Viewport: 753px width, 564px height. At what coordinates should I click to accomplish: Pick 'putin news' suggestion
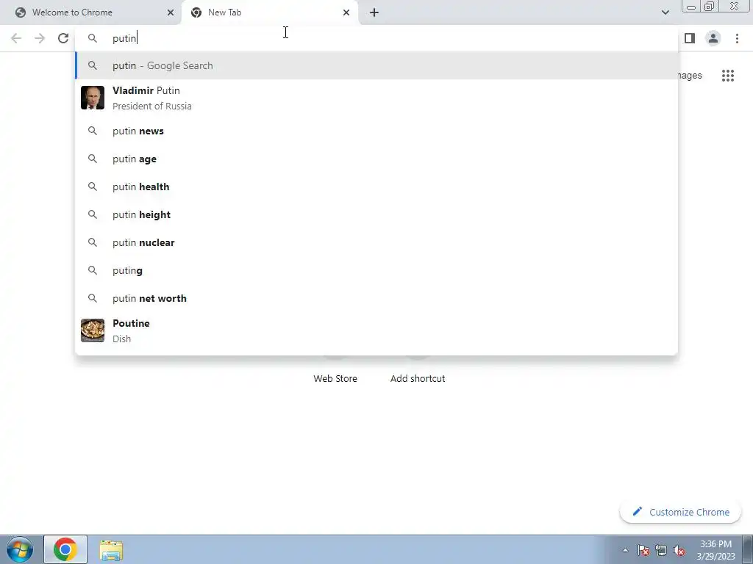pos(376,131)
